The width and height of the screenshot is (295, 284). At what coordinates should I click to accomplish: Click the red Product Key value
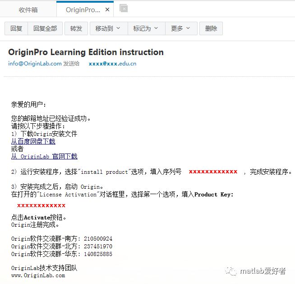click(41, 205)
